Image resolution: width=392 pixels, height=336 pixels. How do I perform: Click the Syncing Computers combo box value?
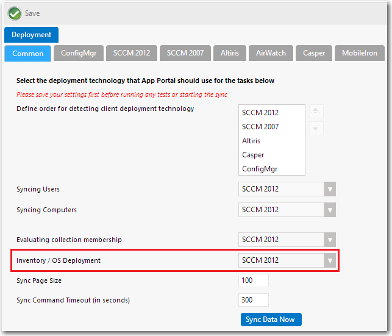pos(281,210)
